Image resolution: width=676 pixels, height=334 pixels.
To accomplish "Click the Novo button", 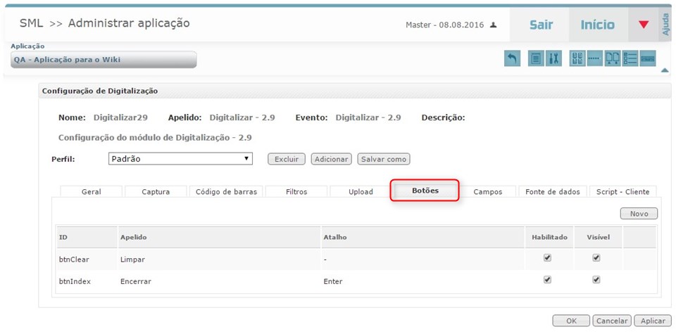I will click(x=638, y=214).
